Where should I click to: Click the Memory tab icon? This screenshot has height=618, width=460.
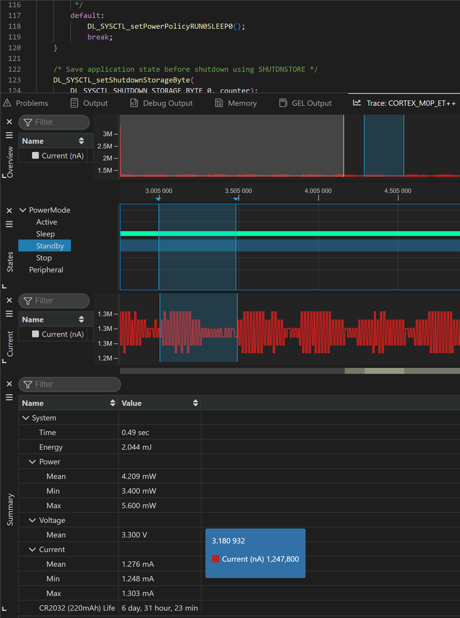pos(219,103)
